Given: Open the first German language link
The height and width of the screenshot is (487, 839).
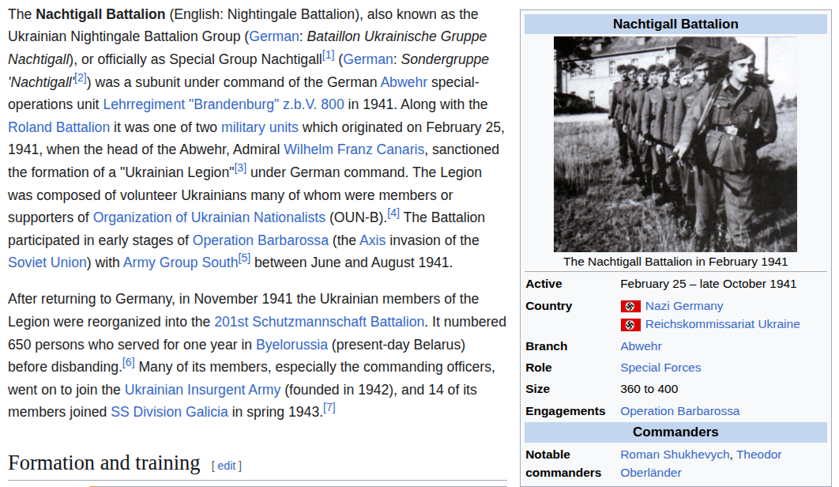Looking at the screenshot, I should tap(274, 36).
